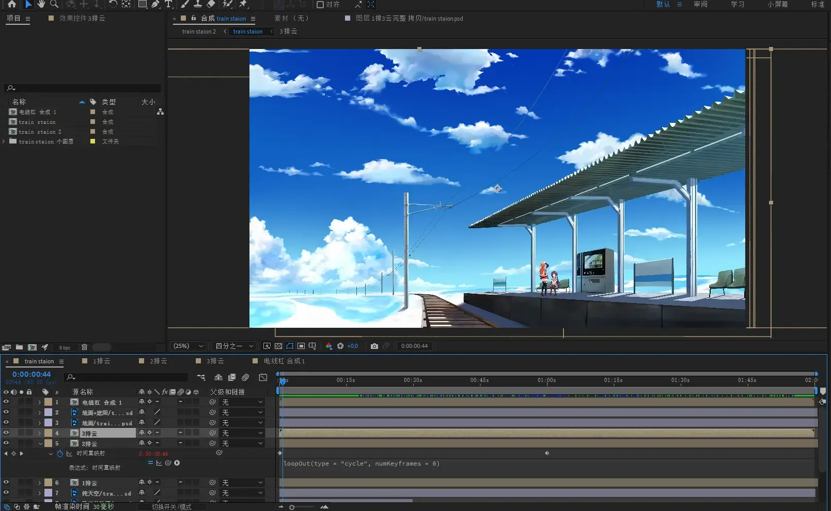Switch to the 2排云 timeline tab

(x=158, y=361)
